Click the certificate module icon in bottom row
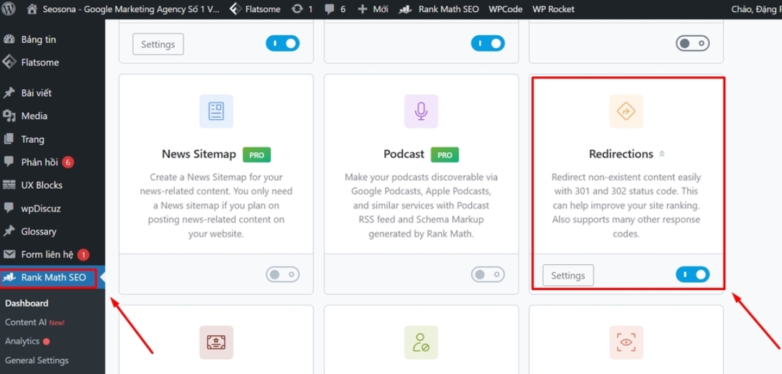 216,342
